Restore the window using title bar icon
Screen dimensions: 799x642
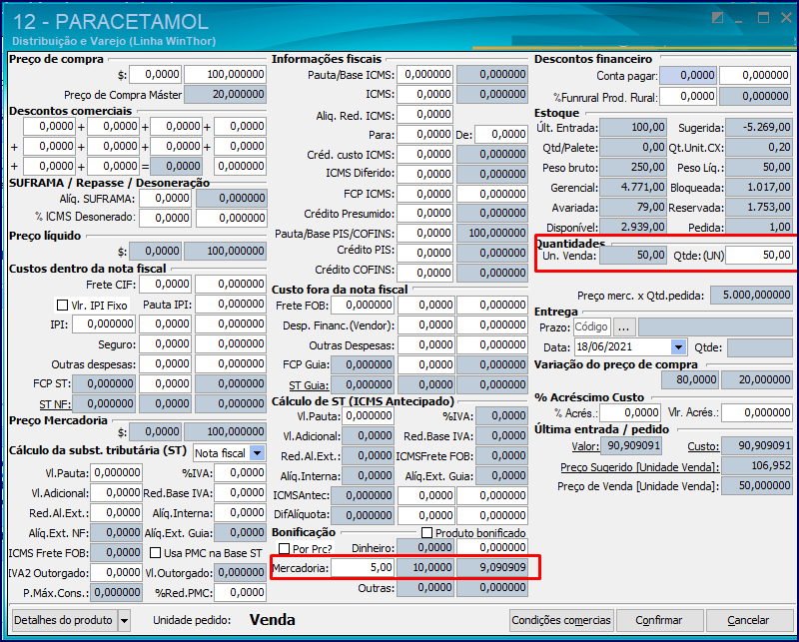tap(718, 18)
